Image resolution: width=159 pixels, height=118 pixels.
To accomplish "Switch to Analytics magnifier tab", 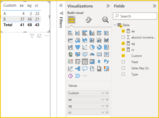I will click(x=105, y=20).
